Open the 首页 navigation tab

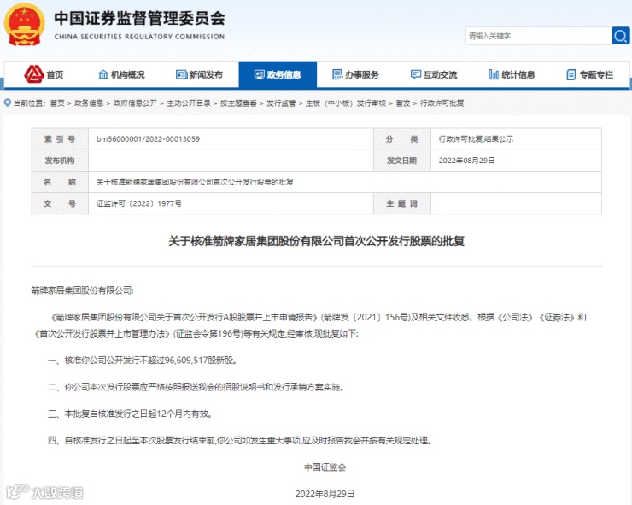[x=44, y=74]
